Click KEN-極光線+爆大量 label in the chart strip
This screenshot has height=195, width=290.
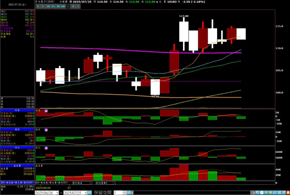[x=52, y=182]
